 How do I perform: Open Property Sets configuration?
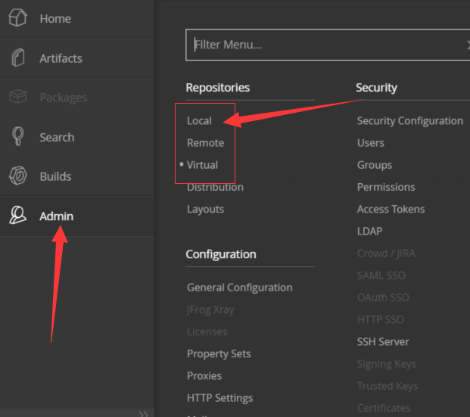point(219,353)
